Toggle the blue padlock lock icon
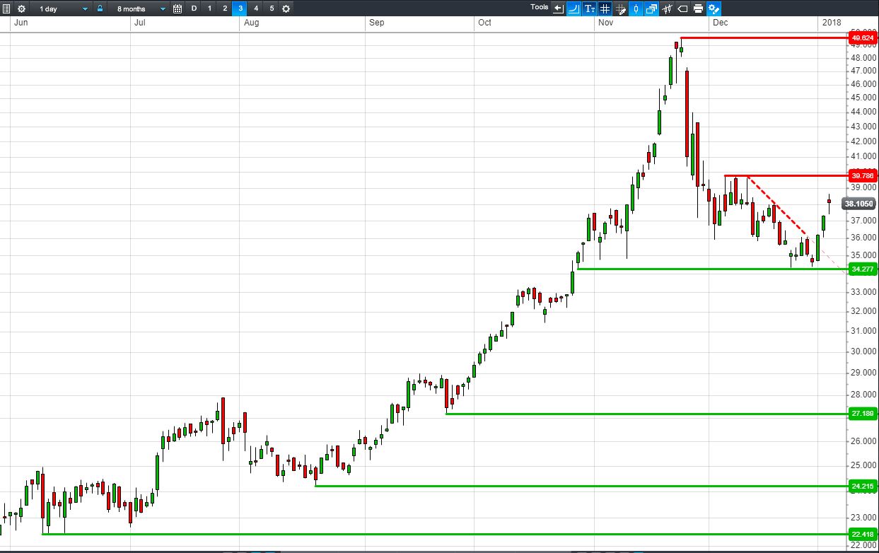 click(x=100, y=8)
